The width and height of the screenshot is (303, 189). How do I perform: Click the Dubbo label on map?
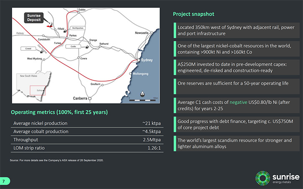82,10
